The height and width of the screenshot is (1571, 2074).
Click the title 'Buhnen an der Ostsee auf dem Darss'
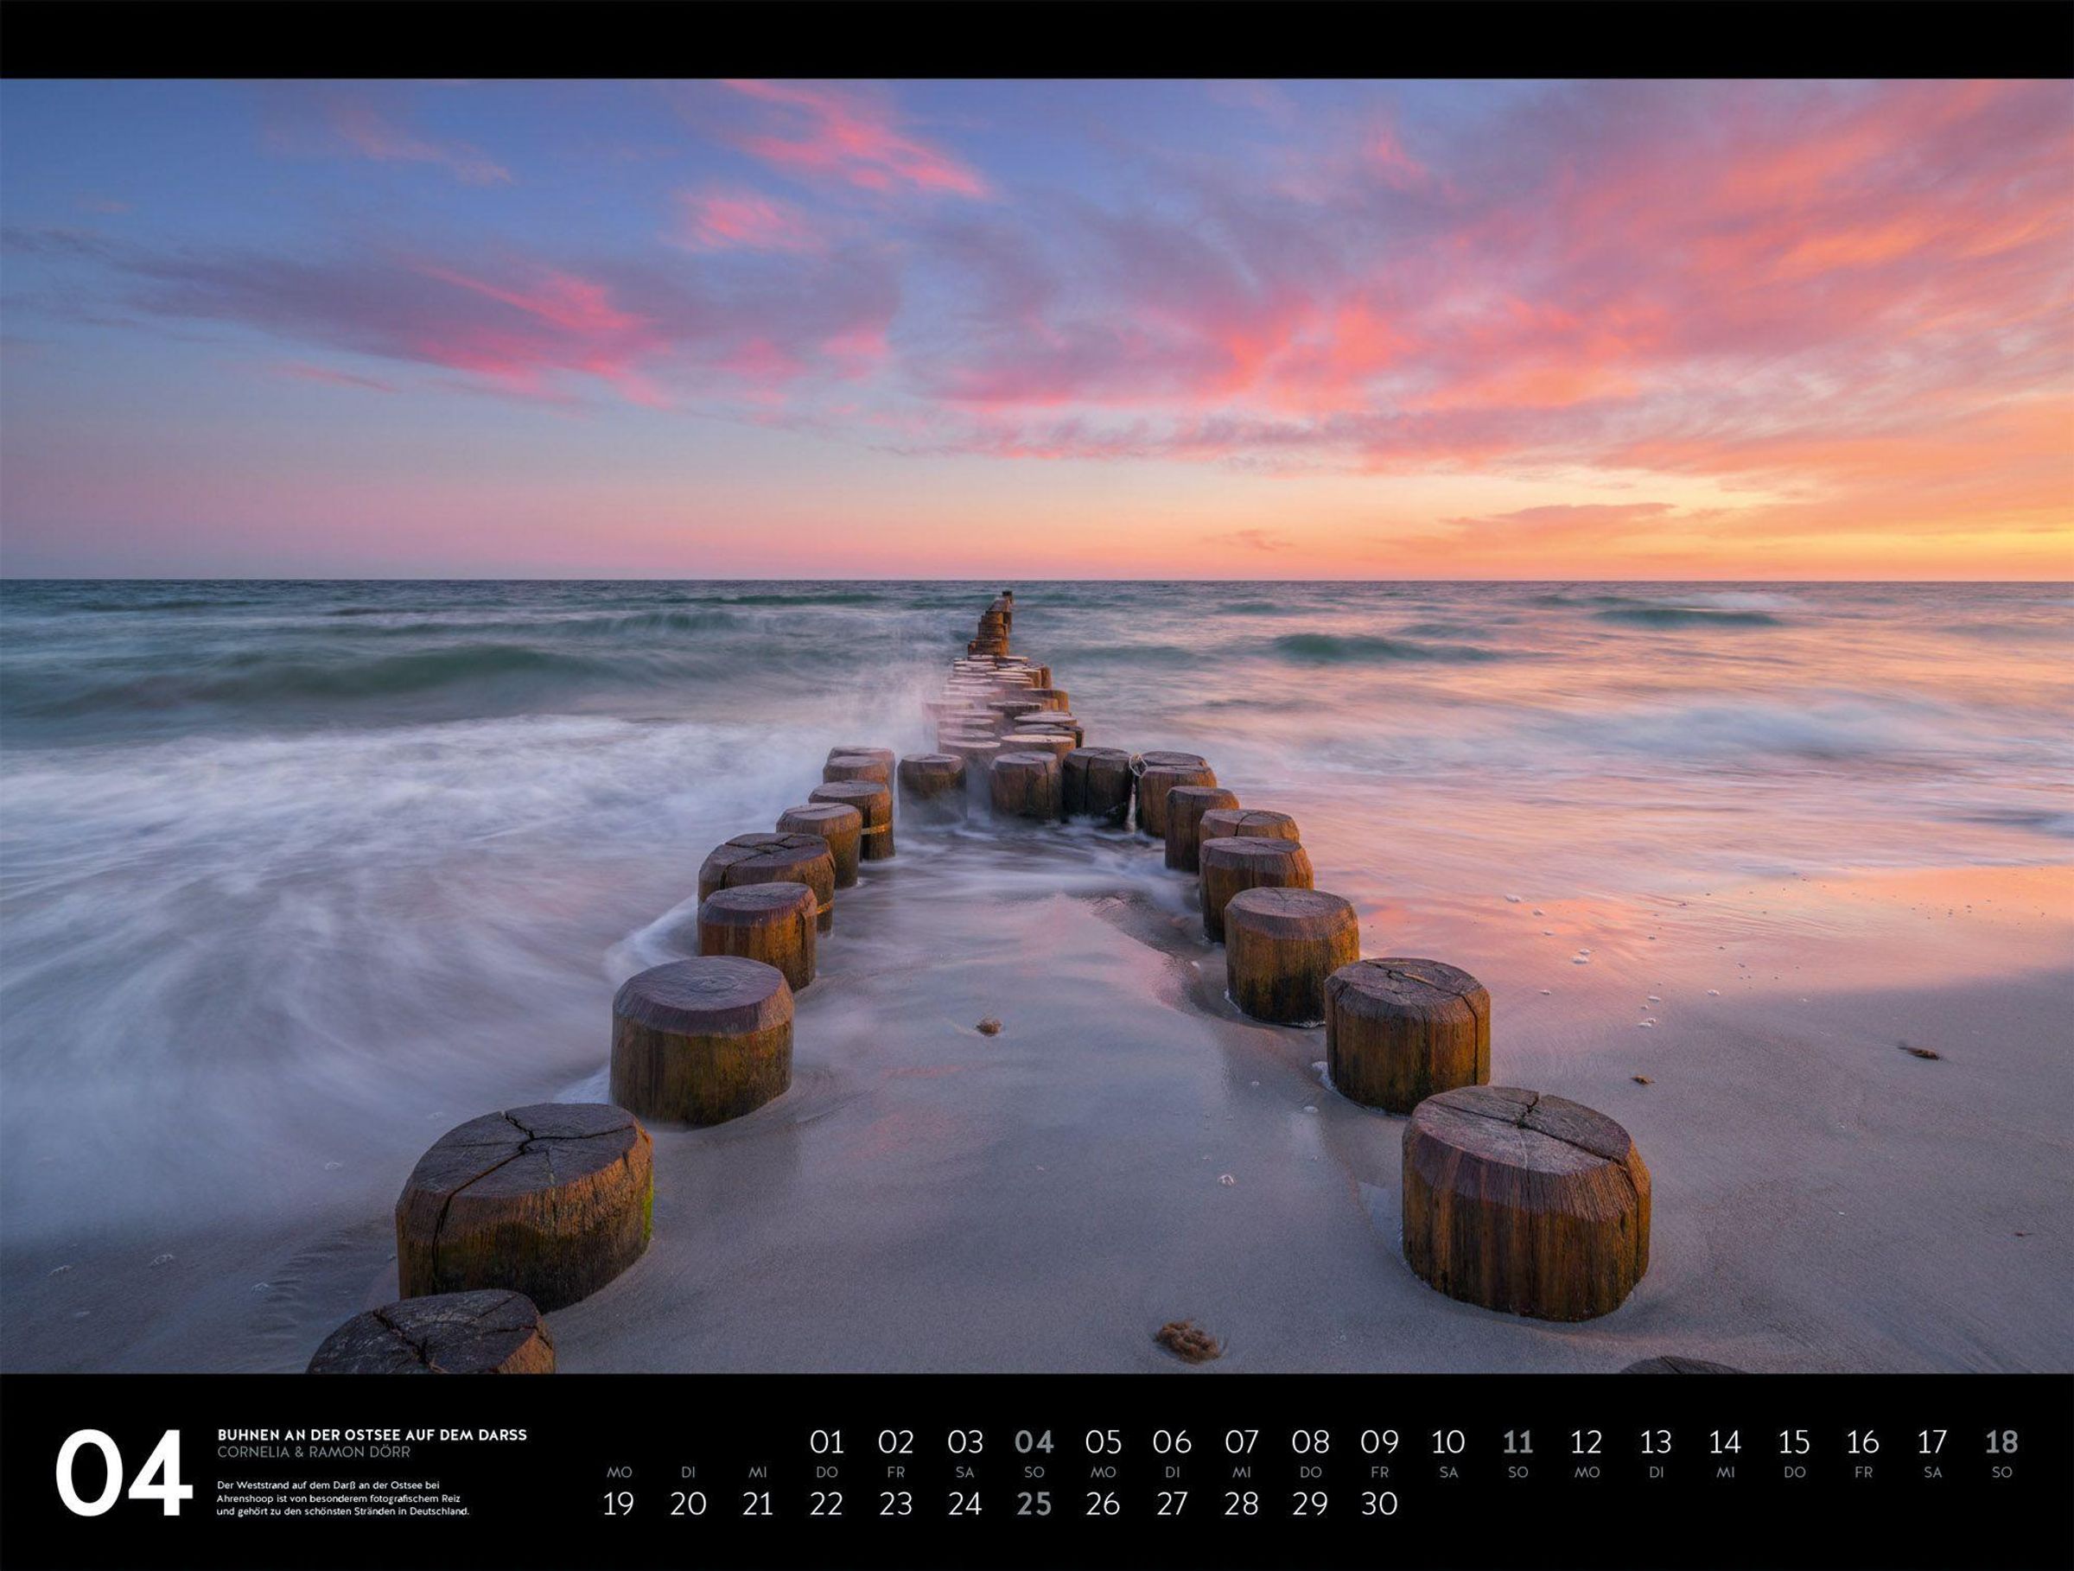[x=372, y=1435]
